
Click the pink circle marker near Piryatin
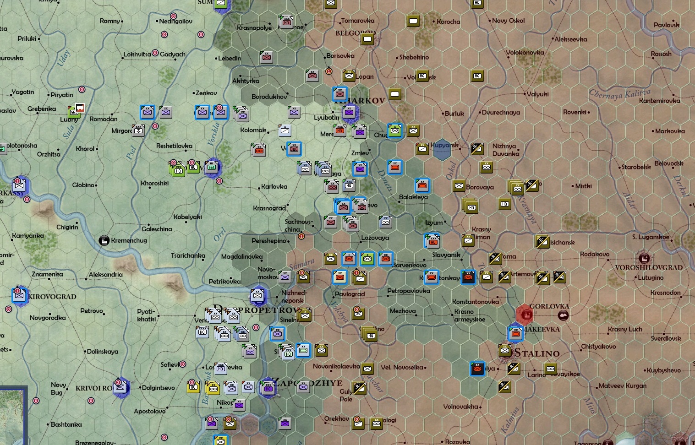[x=82, y=90]
